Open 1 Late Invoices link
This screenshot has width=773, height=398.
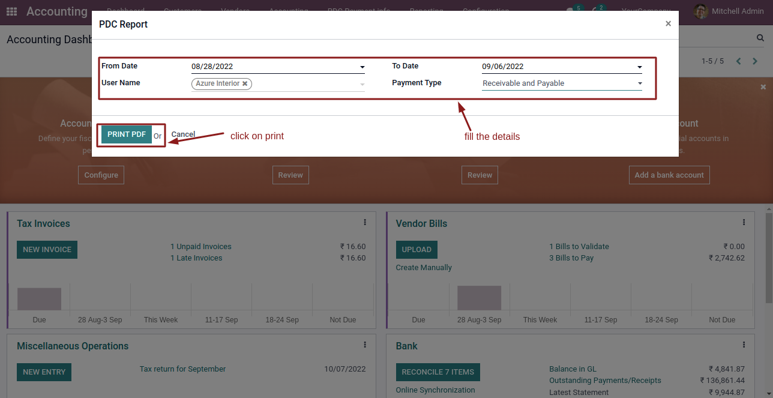pyautogui.click(x=196, y=258)
